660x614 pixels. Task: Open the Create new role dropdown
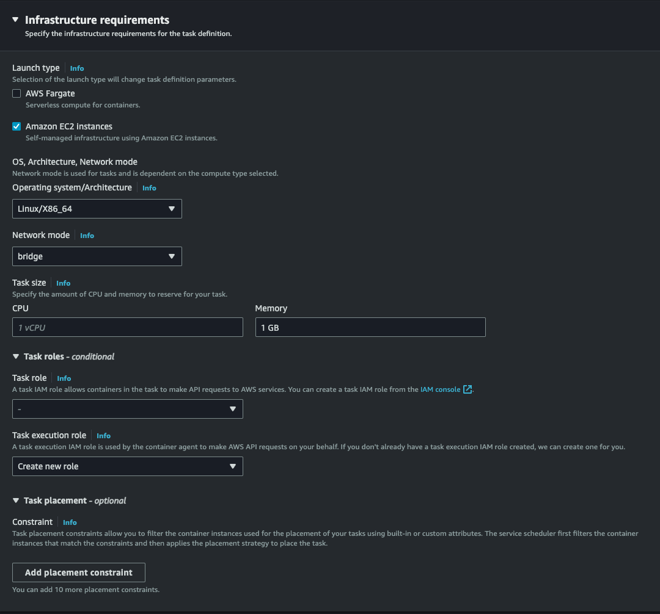tap(128, 466)
